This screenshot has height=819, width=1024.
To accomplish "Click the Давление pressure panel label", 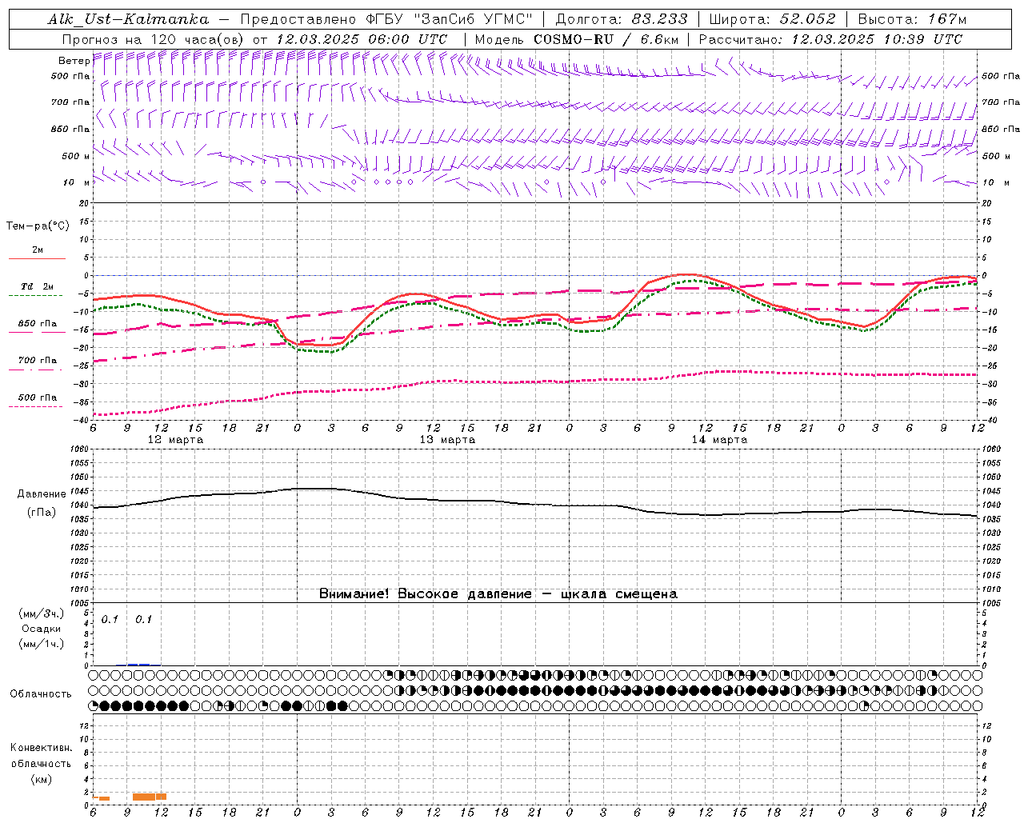I will point(42,494).
